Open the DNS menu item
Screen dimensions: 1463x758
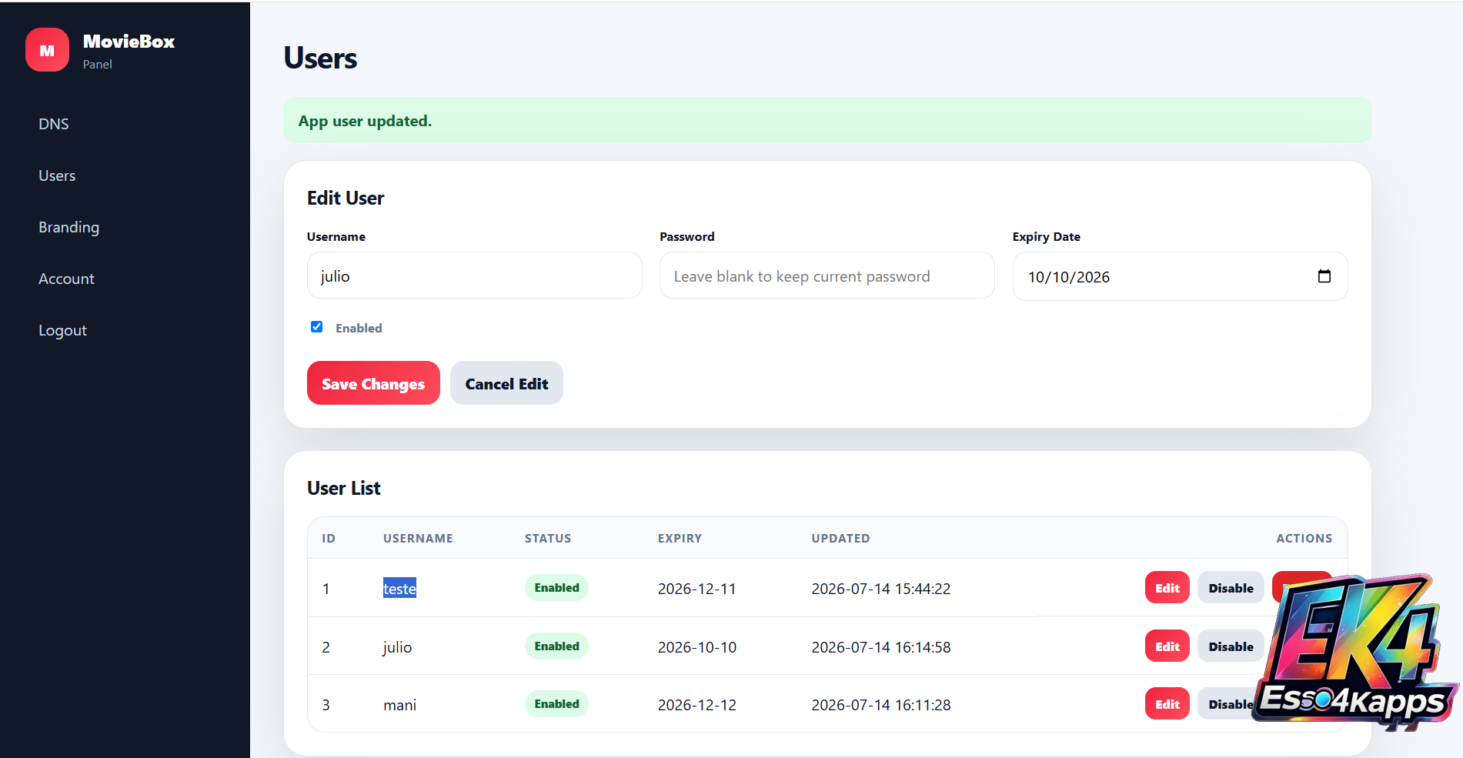(x=54, y=124)
